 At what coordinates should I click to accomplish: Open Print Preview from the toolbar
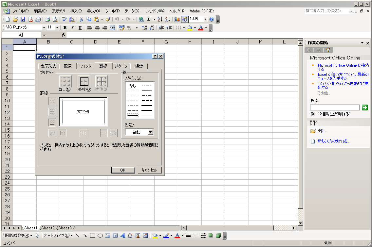55,19
